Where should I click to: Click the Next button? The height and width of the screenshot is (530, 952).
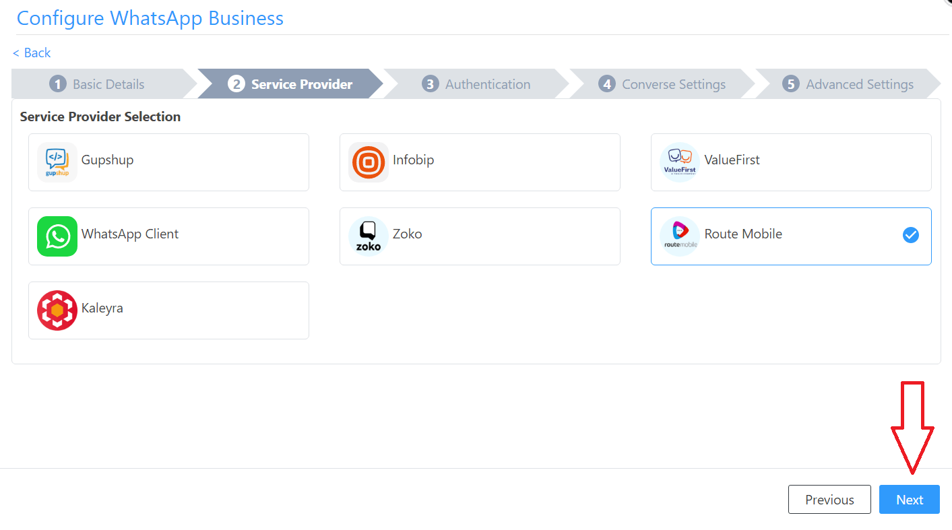910,500
